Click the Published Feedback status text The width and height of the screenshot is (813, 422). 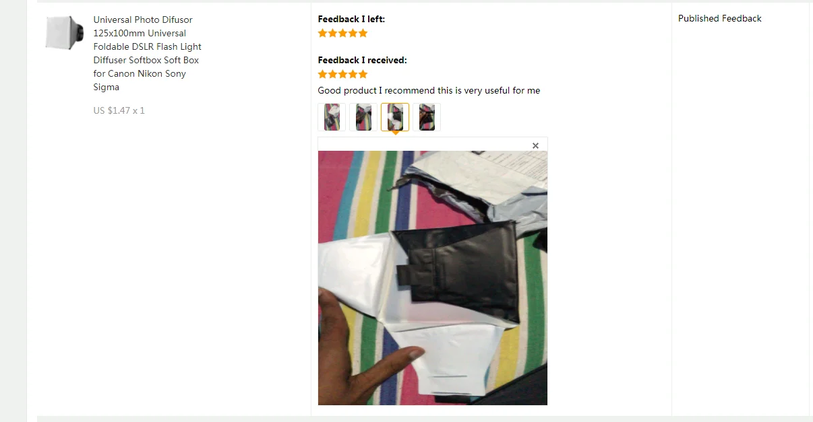[x=719, y=19]
